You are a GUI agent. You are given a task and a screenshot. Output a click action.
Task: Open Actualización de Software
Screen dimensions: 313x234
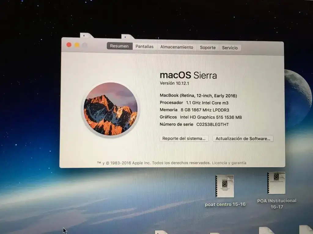click(x=243, y=139)
